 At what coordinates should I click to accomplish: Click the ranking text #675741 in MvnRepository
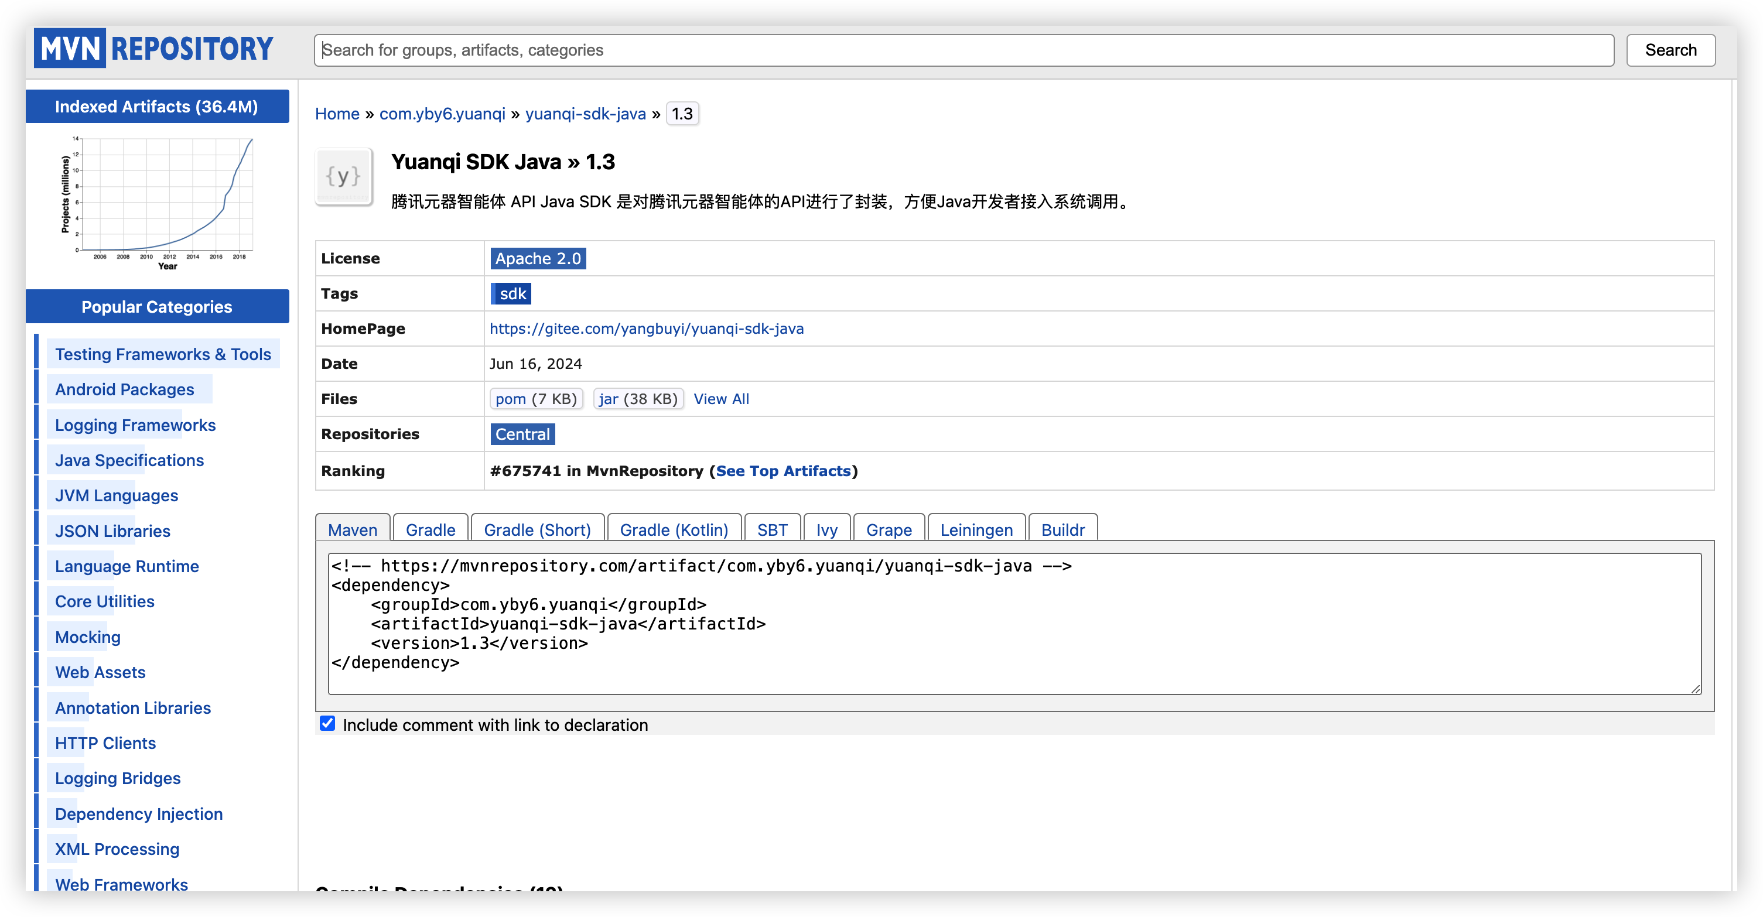(x=597, y=471)
